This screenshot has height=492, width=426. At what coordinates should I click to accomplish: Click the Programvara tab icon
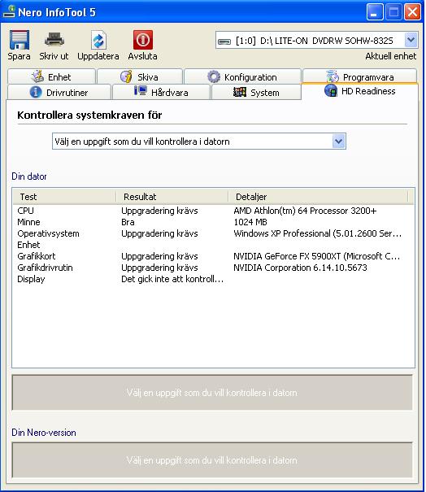click(333, 76)
